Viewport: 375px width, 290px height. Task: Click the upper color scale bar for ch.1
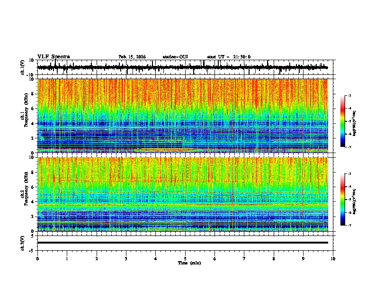coord(343,121)
